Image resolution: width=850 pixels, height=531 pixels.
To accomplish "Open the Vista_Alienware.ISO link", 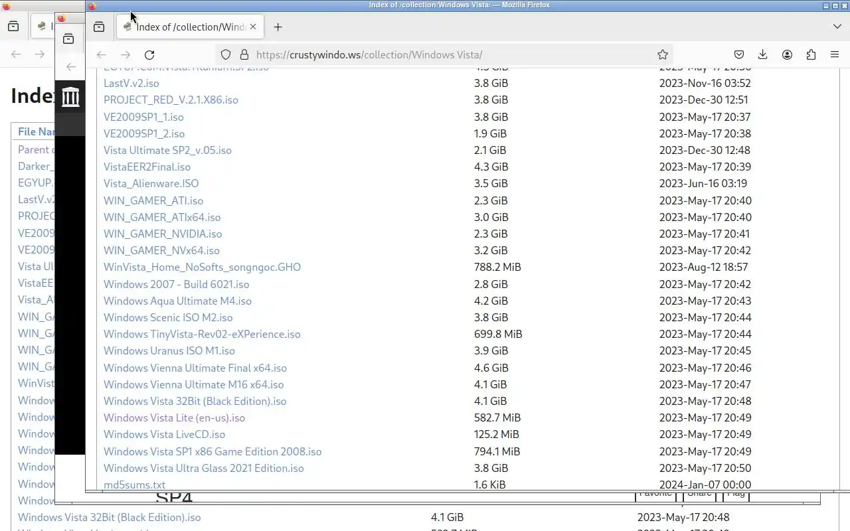I will click(151, 183).
